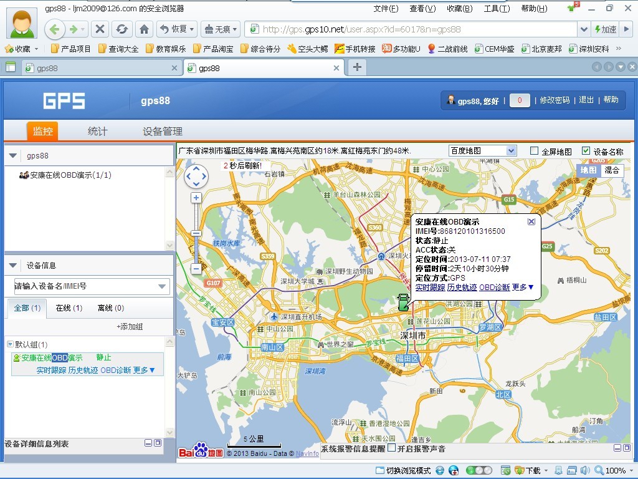Click the browser back arrow button
The image size is (638, 479).
coord(55,29)
